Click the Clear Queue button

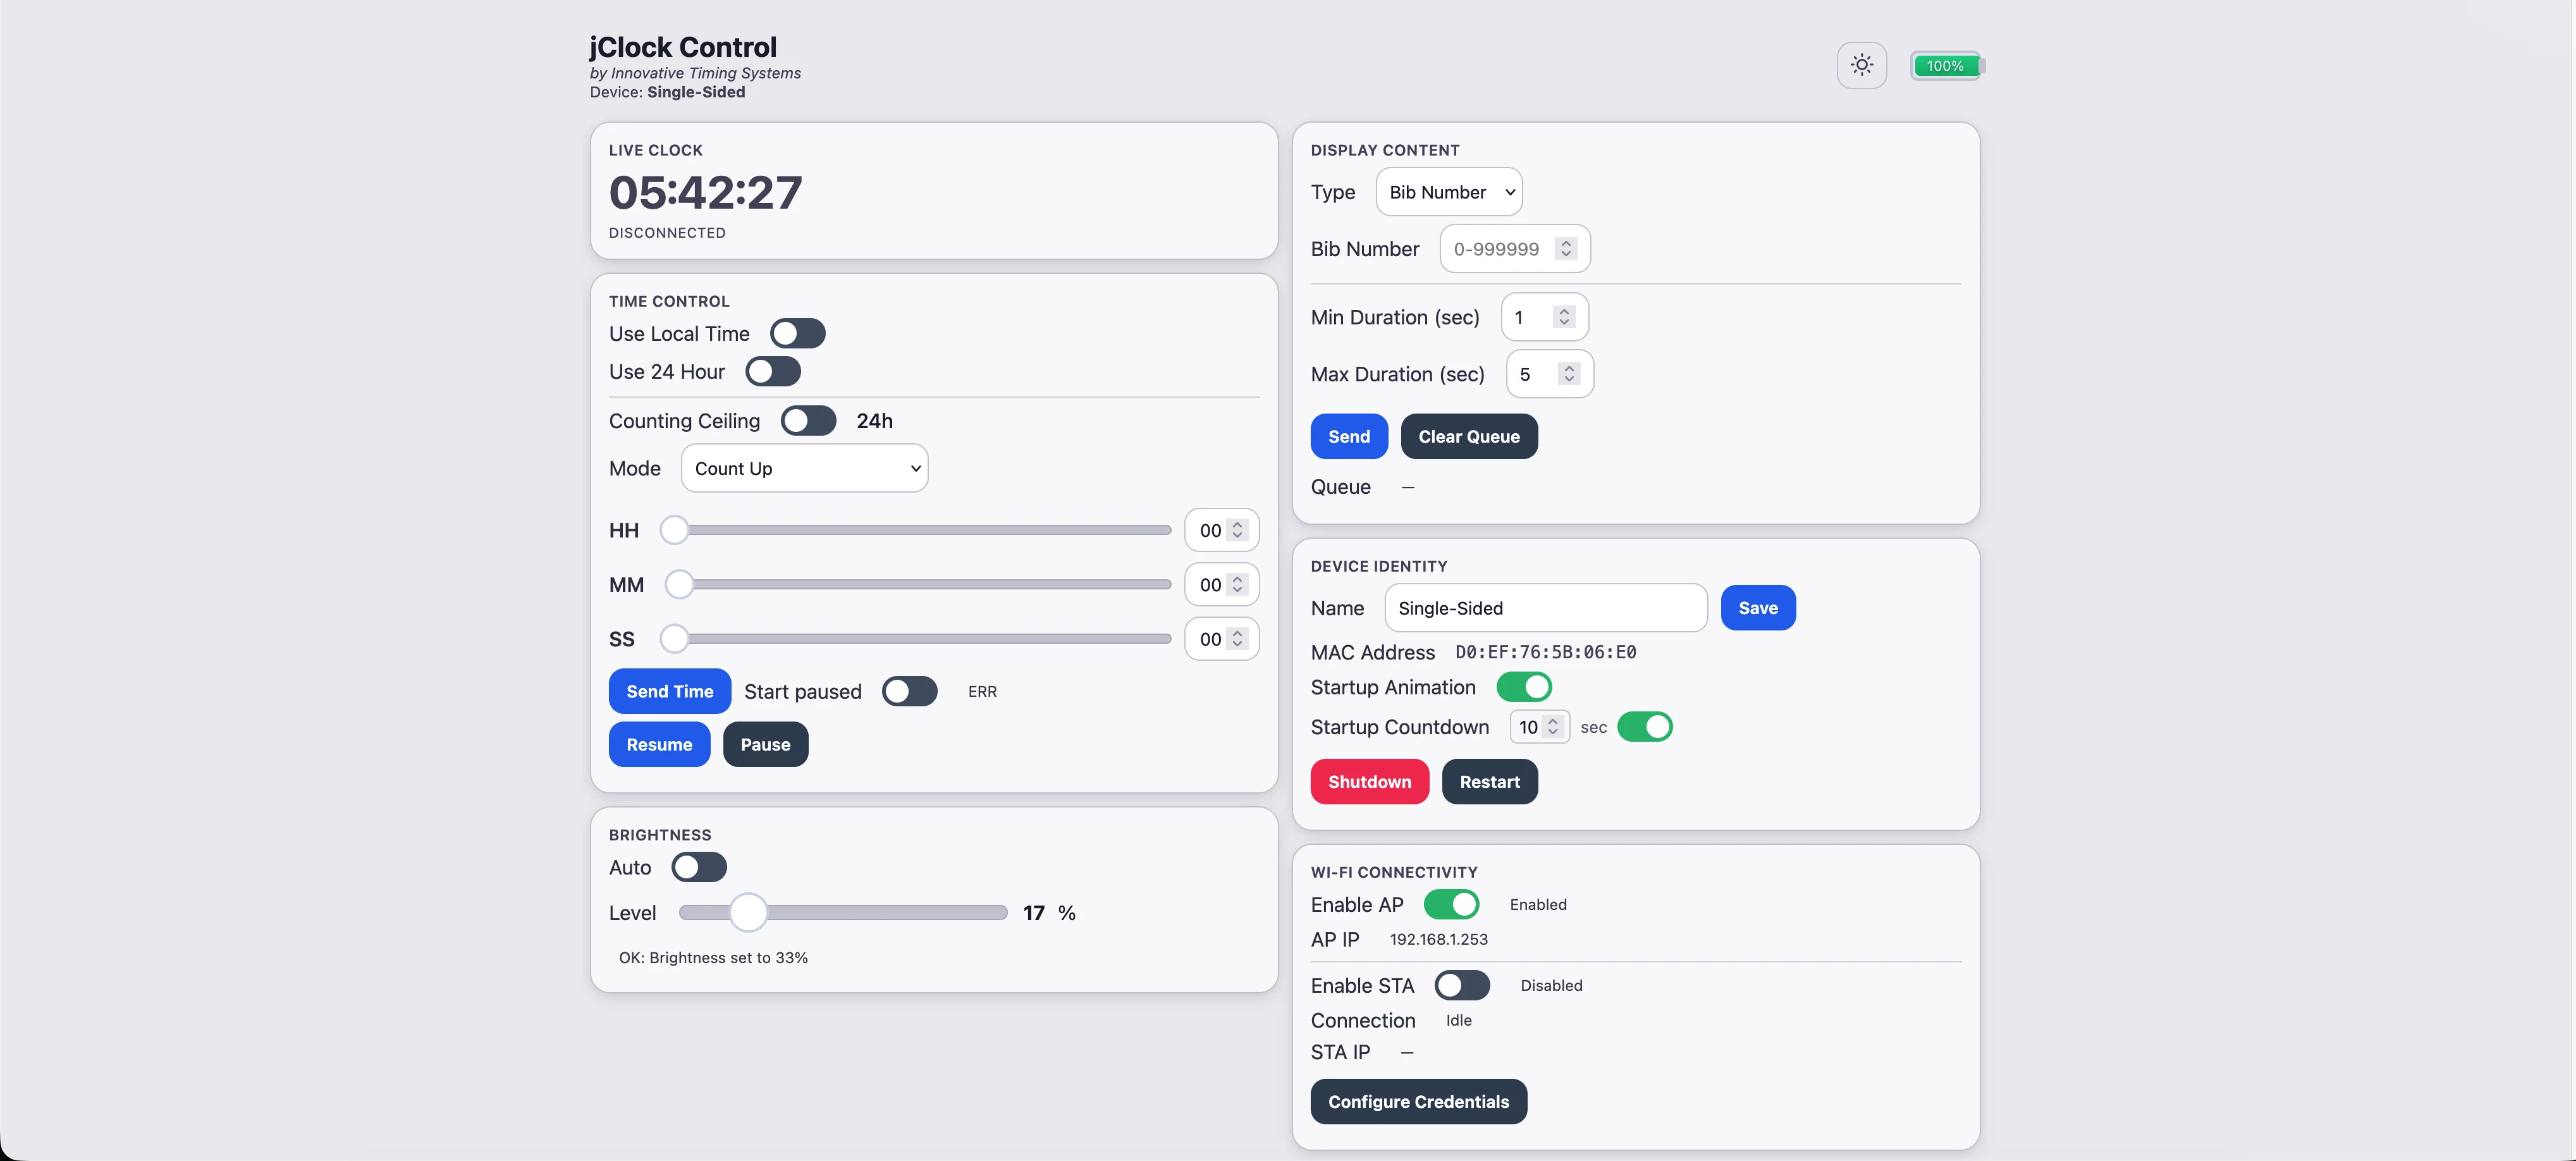pos(1469,436)
